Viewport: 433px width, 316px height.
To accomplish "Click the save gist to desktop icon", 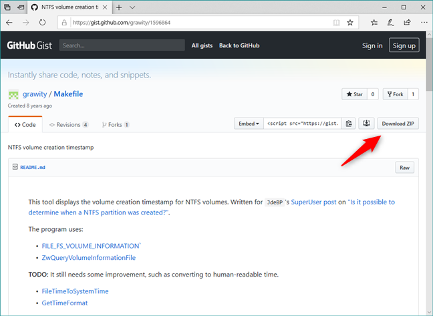I will [x=366, y=124].
